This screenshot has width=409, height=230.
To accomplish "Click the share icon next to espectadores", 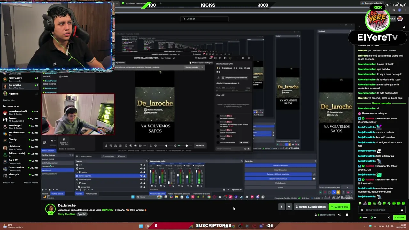I will coord(339,215).
